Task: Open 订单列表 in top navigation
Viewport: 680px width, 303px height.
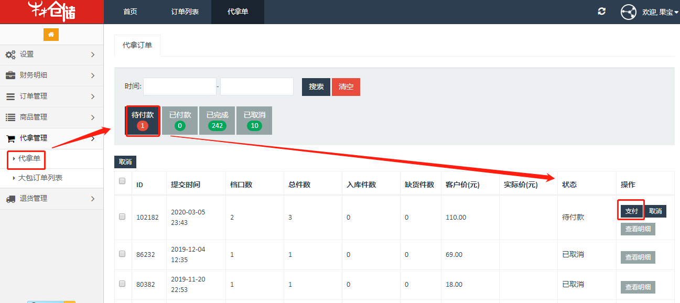Action: coord(185,12)
